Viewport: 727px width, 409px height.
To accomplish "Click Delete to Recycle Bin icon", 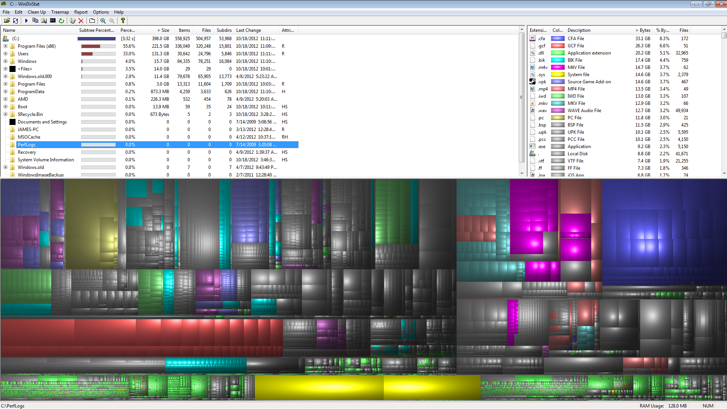I will pyautogui.click(x=72, y=21).
